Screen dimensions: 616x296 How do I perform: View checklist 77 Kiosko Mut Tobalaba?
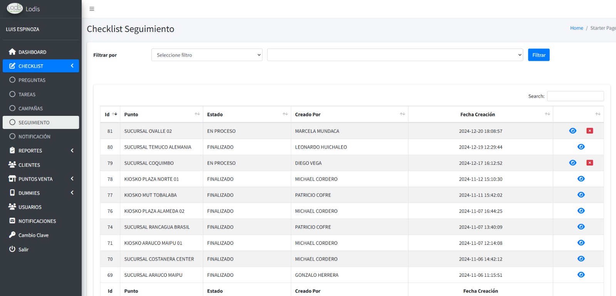[581, 195]
